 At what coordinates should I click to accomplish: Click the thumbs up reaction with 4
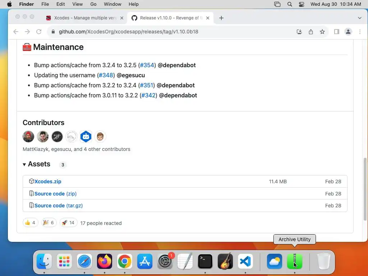pos(31,222)
